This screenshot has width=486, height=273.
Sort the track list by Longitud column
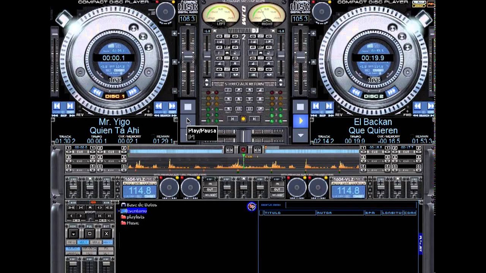(393, 213)
